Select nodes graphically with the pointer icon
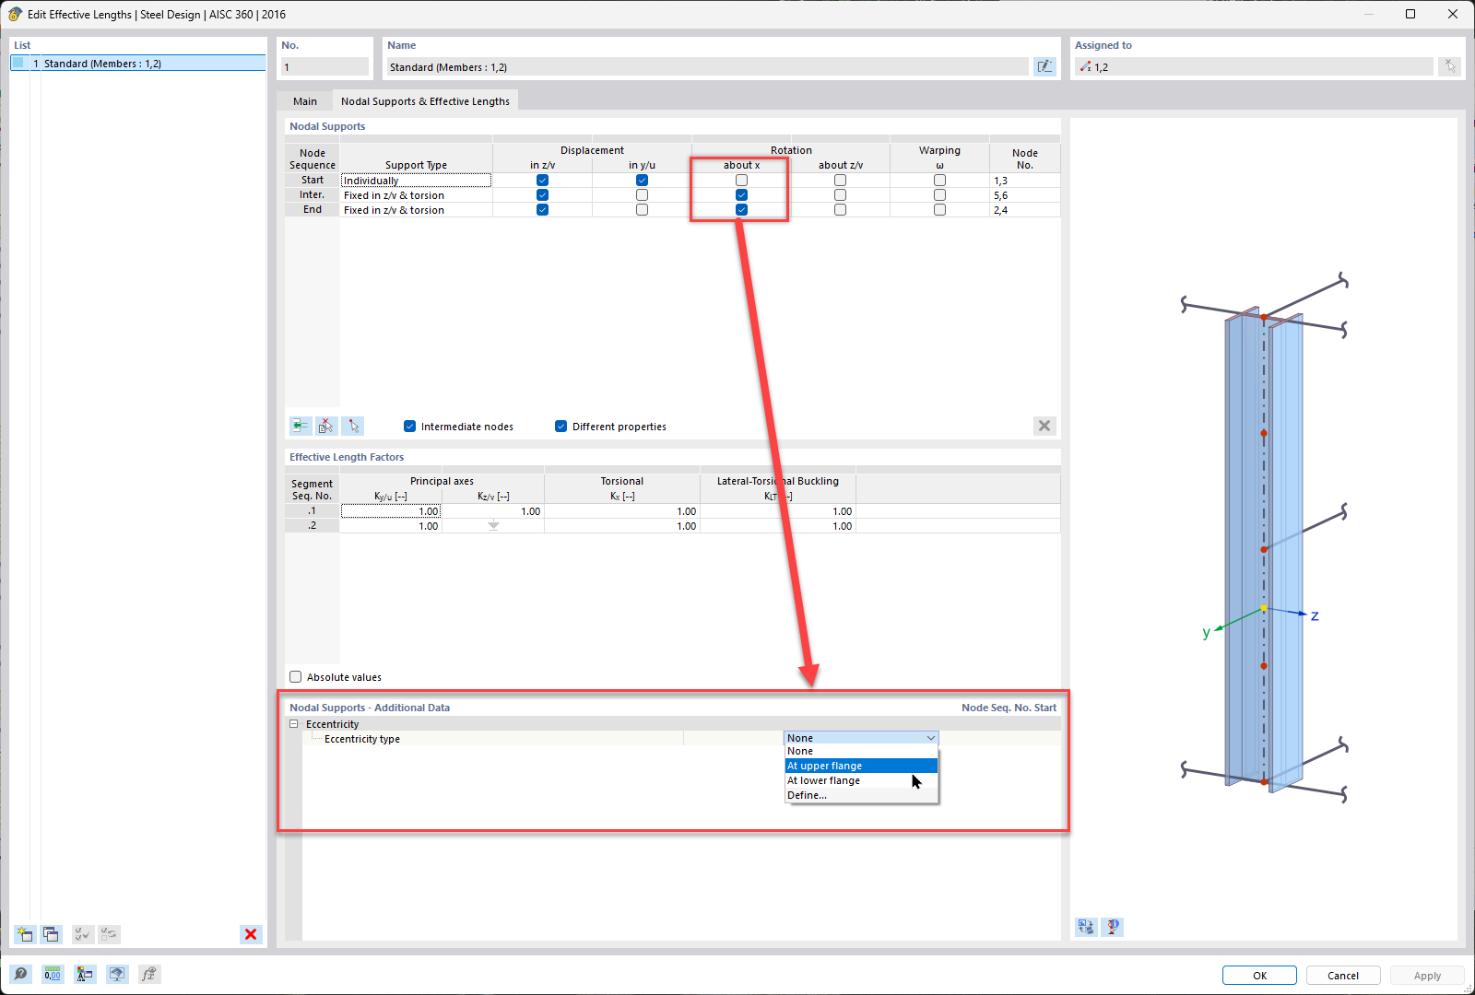Viewport: 1475px width, 995px height. [353, 426]
